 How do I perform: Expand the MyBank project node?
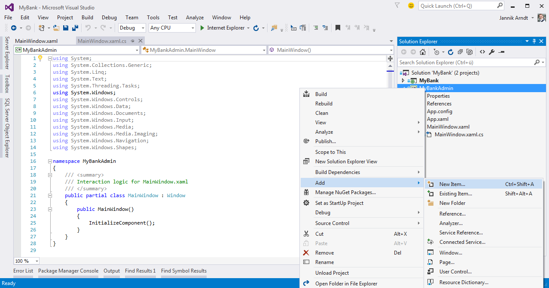pos(403,81)
